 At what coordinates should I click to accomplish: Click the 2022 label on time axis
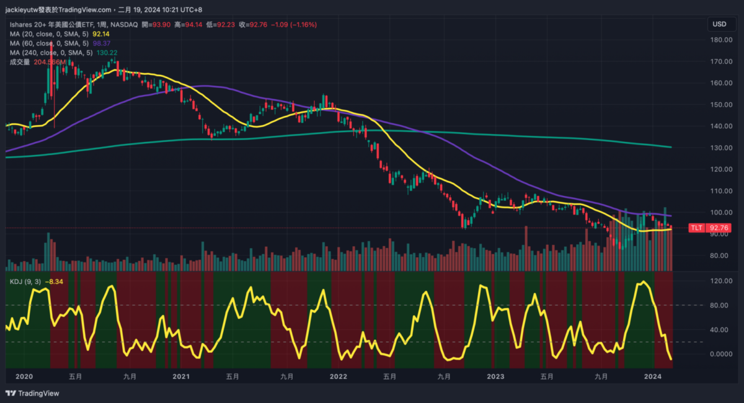pyautogui.click(x=338, y=376)
